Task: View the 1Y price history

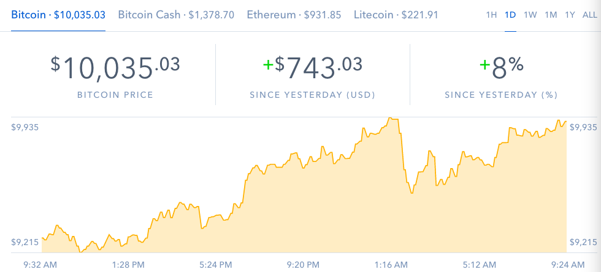Action: click(570, 15)
